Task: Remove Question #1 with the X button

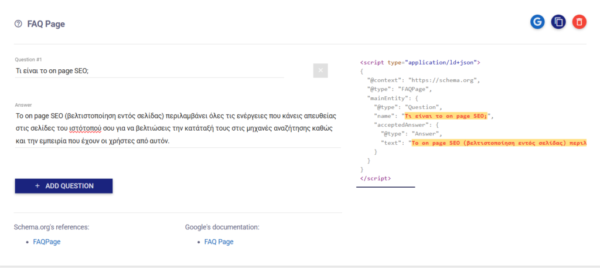Action: pyautogui.click(x=321, y=70)
